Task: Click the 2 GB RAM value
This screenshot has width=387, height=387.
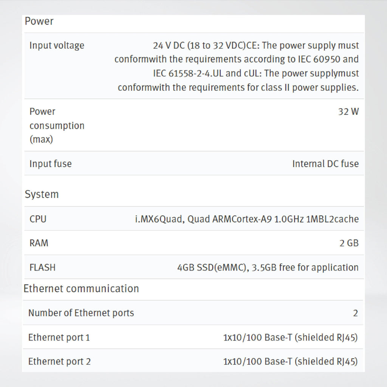Action: (349, 243)
